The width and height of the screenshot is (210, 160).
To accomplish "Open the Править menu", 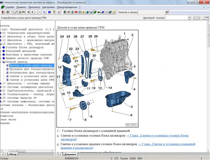I will point(21,7).
